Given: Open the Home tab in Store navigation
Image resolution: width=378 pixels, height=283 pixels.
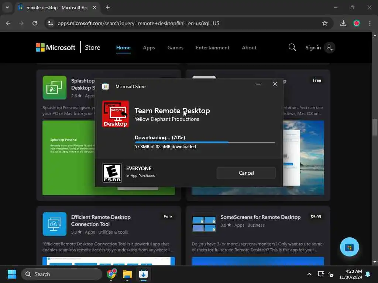Looking at the screenshot, I should [x=123, y=48].
